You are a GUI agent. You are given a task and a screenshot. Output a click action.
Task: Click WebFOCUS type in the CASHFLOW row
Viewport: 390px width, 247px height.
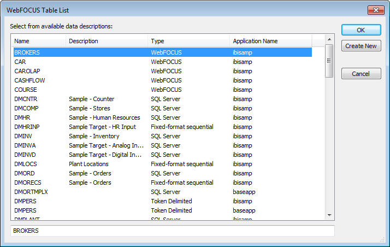[166, 80]
